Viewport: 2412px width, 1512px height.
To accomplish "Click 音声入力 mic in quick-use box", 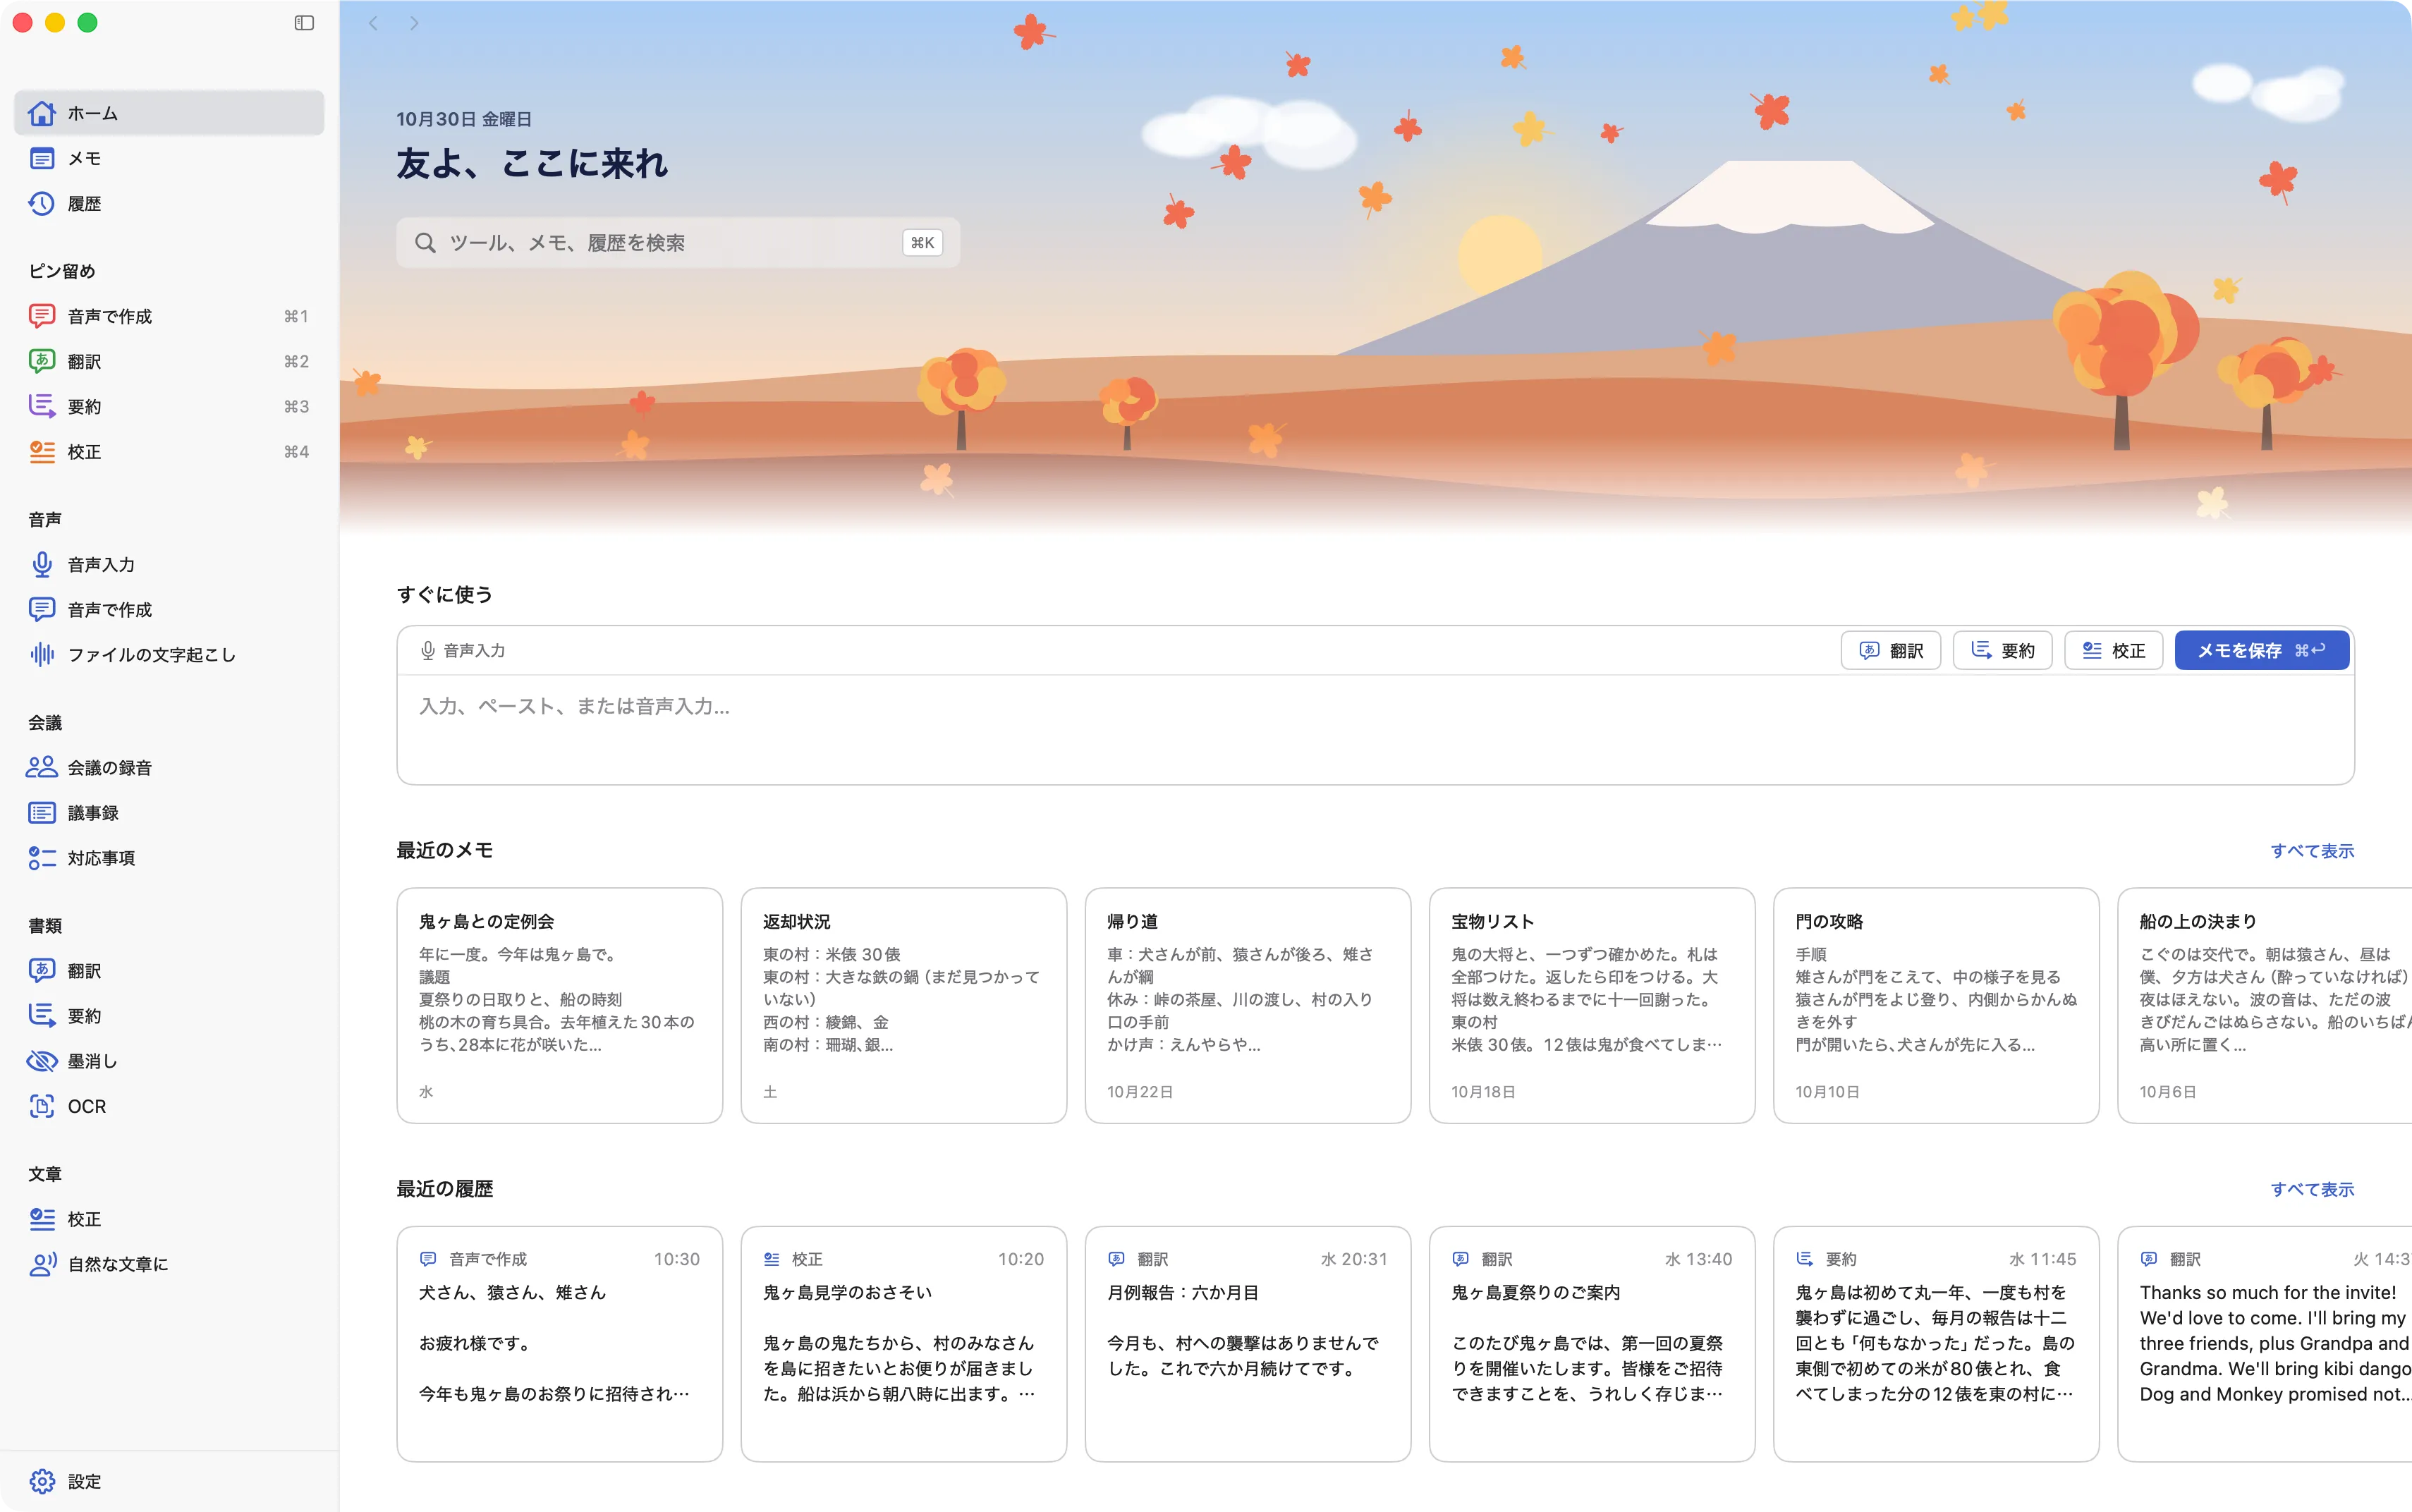I will click(x=462, y=650).
